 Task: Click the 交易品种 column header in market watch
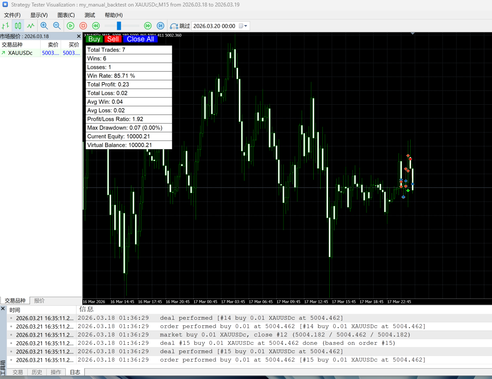coord(20,45)
